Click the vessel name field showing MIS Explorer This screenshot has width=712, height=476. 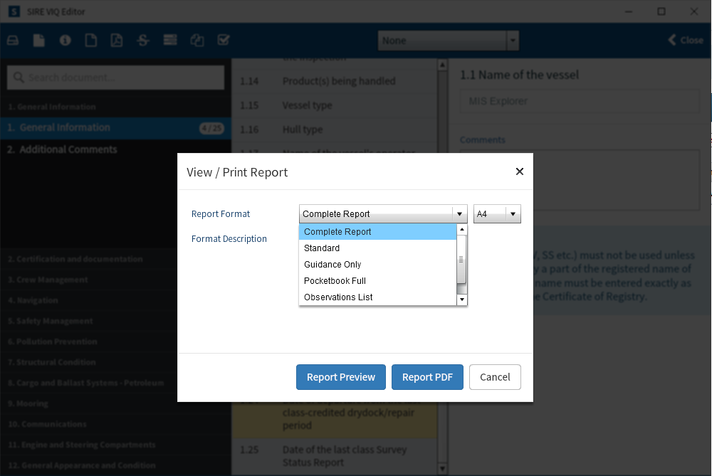[580, 101]
